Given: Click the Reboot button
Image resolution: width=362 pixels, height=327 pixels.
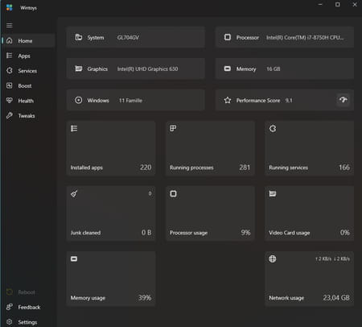Looking at the screenshot, I should [x=28, y=292].
